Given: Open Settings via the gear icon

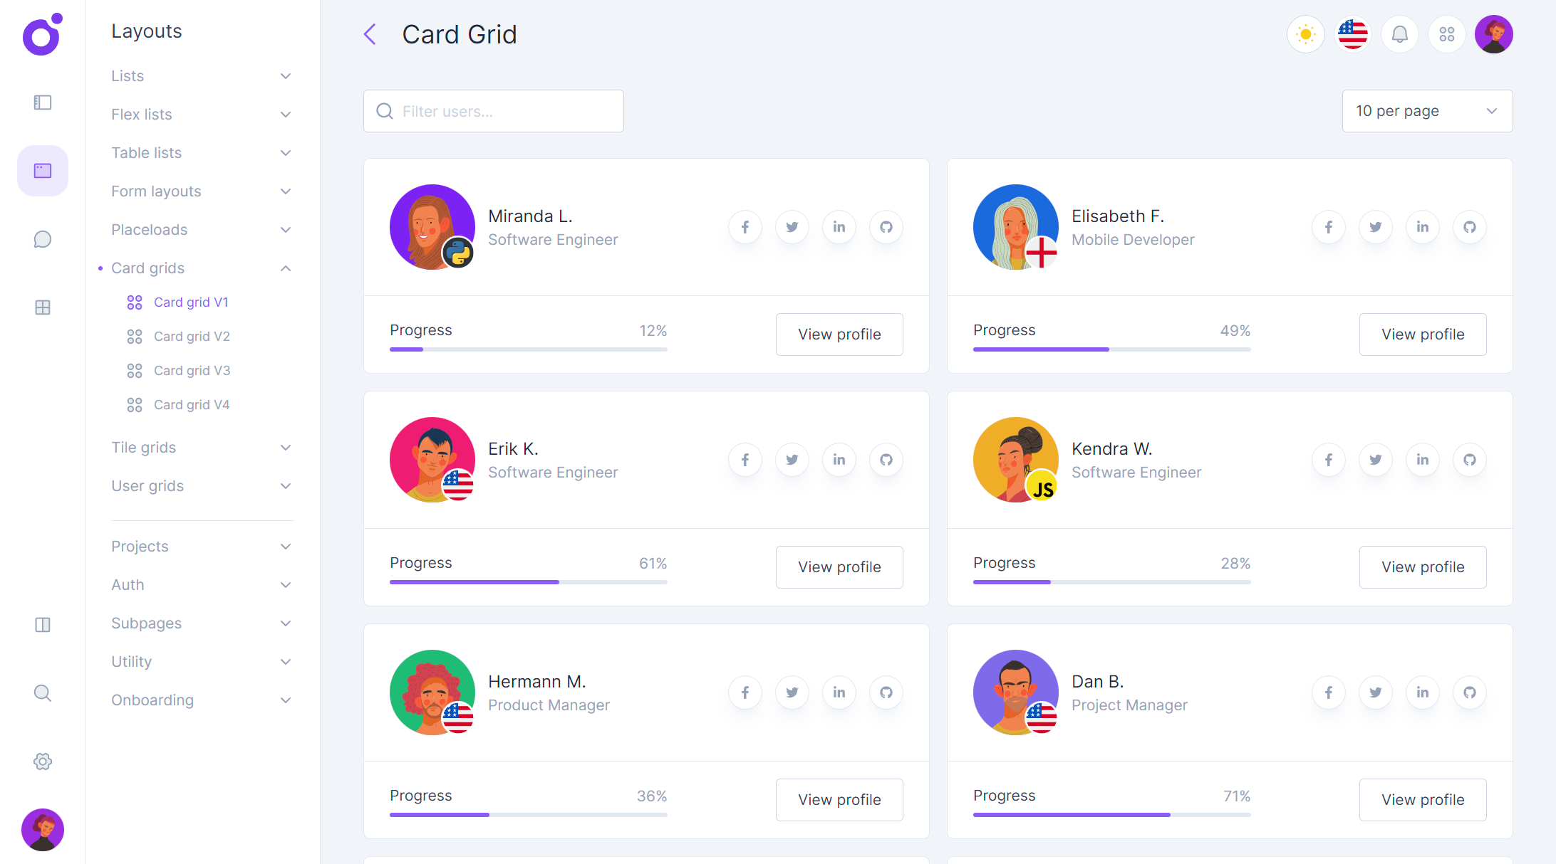Looking at the screenshot, I should [42, 761].
